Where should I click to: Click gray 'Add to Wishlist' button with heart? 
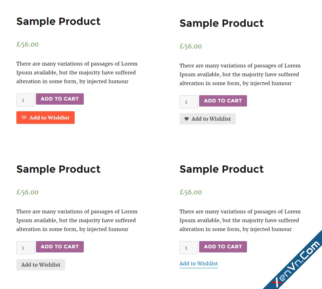[207, 119]
